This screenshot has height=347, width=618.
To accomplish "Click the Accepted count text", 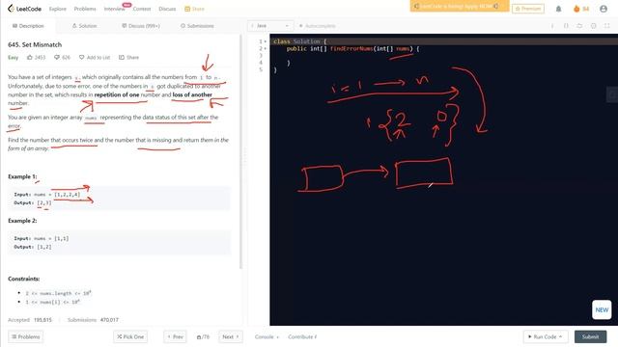I will tap(30, 320).
